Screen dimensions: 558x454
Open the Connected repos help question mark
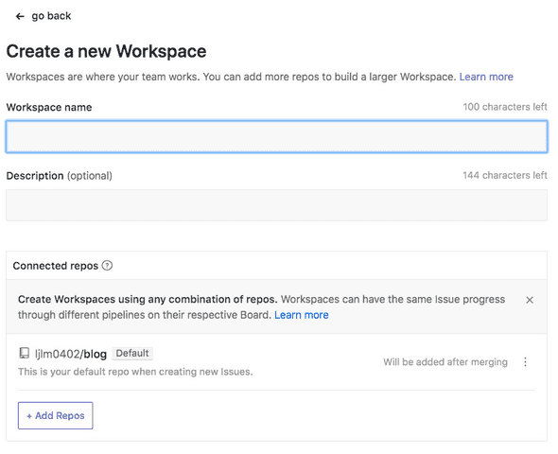(107, 266)
